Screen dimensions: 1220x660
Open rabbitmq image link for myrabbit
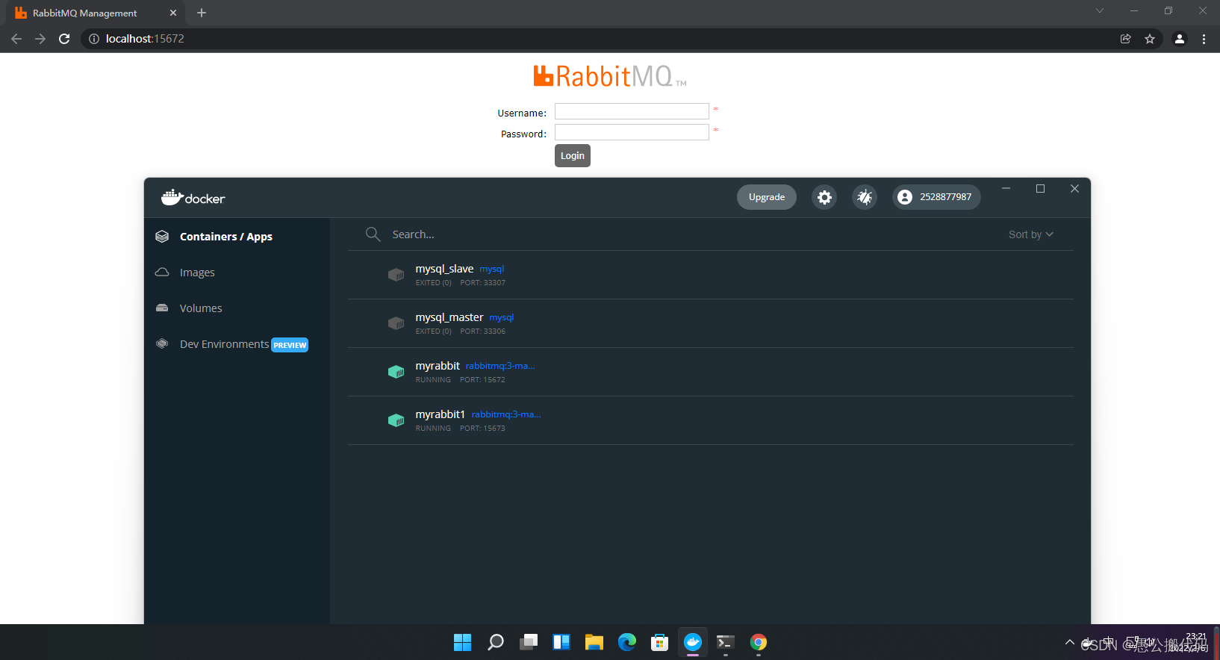500,366
